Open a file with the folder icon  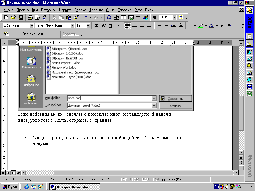(14, 18)
